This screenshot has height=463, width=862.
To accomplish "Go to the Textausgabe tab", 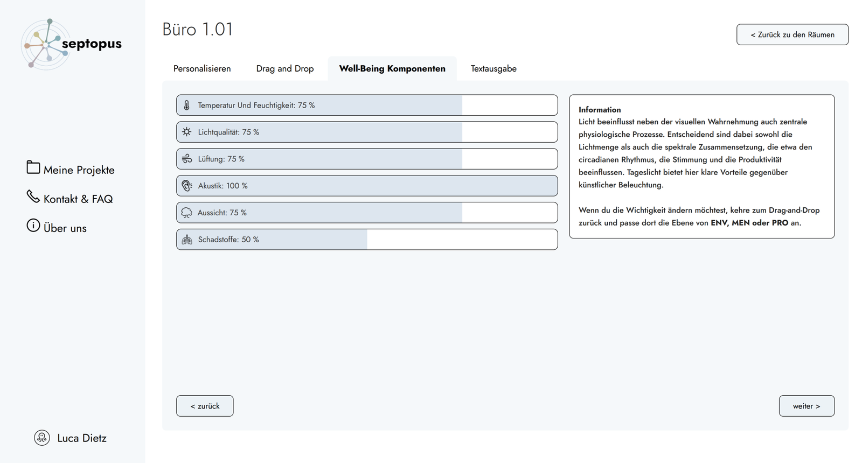I will tap(493, 69).
